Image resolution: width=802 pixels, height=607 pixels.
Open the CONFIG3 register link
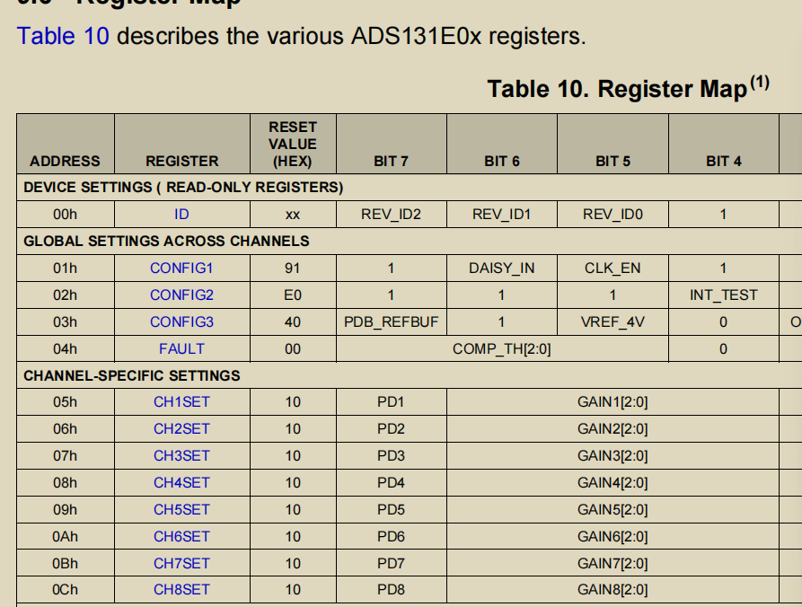pyautogui.click(x=181, y=322)
